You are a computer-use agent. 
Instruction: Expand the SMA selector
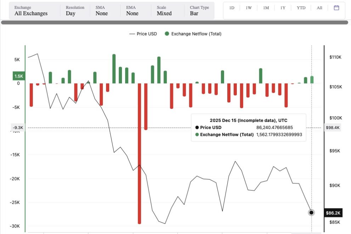tap(101, 11)
